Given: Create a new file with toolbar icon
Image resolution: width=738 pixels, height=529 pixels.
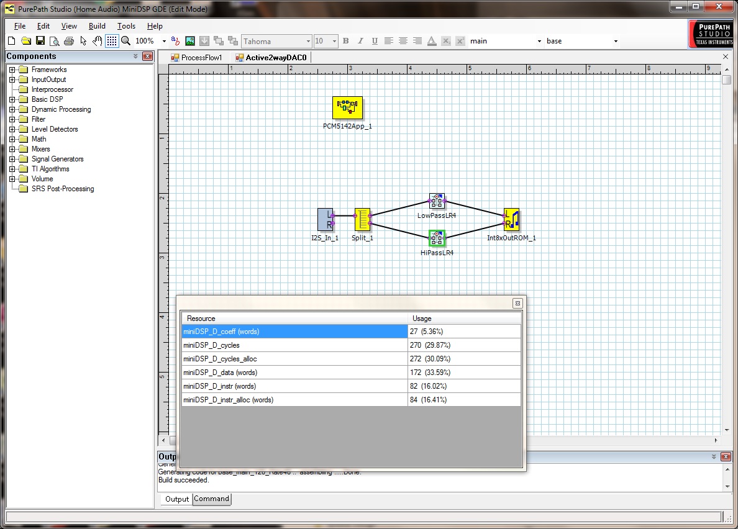Looking at the screenshot, I should (x=12, y=41).
